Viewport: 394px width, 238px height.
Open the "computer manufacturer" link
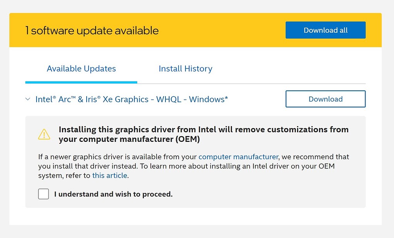click(238, 156)
